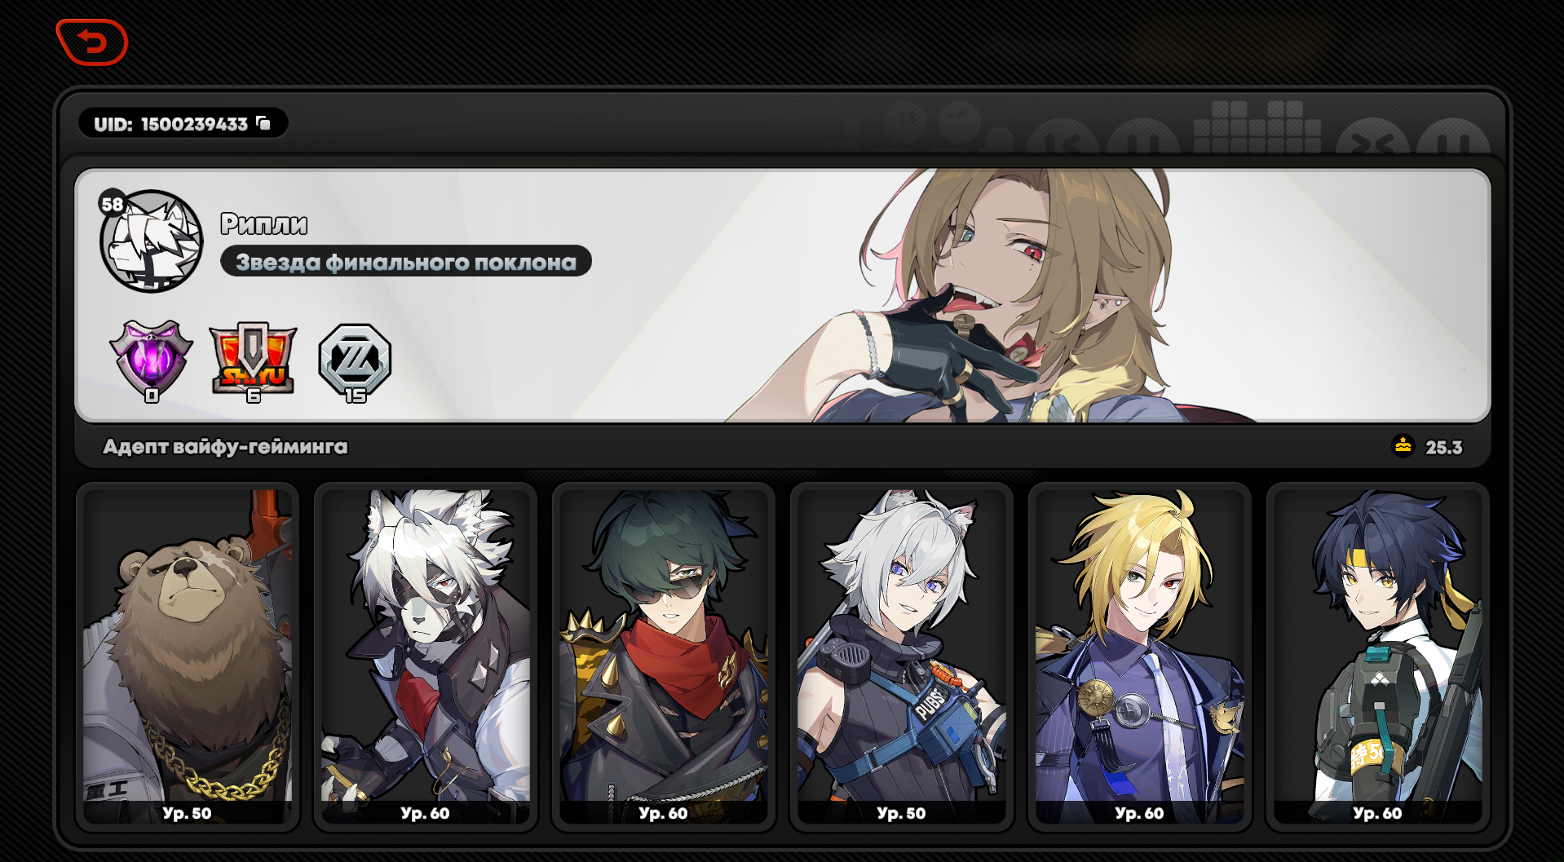Viewport: 1564px width, 862px height.
Task: Copy the UID with the copy icon
Action: point(263,123)
